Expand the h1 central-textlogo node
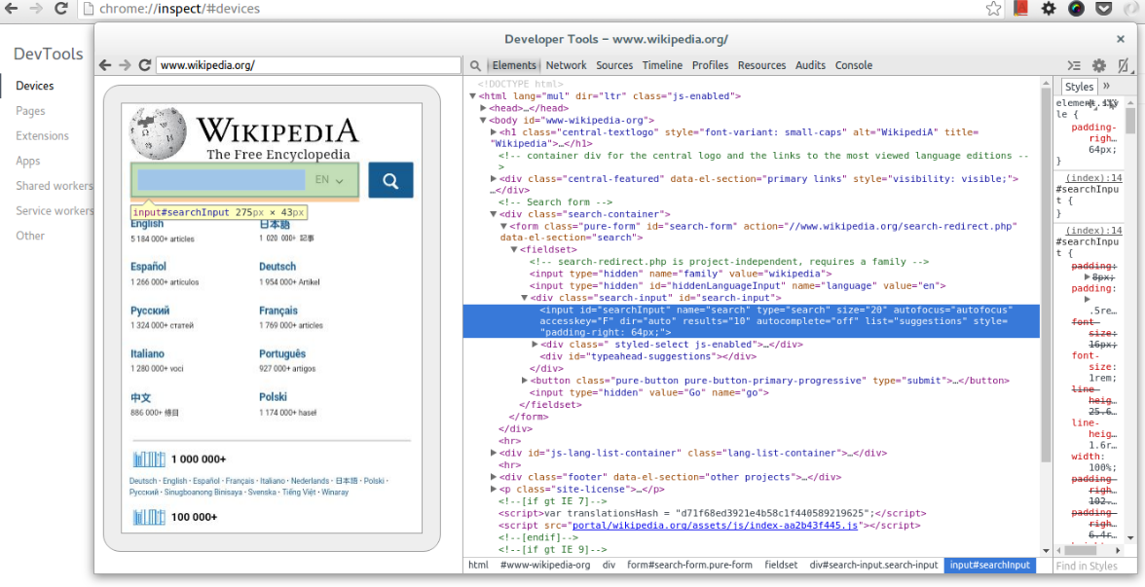The image size is (1145, 587). [493, 132]
